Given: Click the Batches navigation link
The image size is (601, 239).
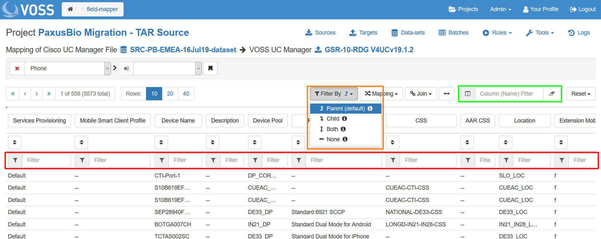Looking at the screenshot, I should point(453,33).
